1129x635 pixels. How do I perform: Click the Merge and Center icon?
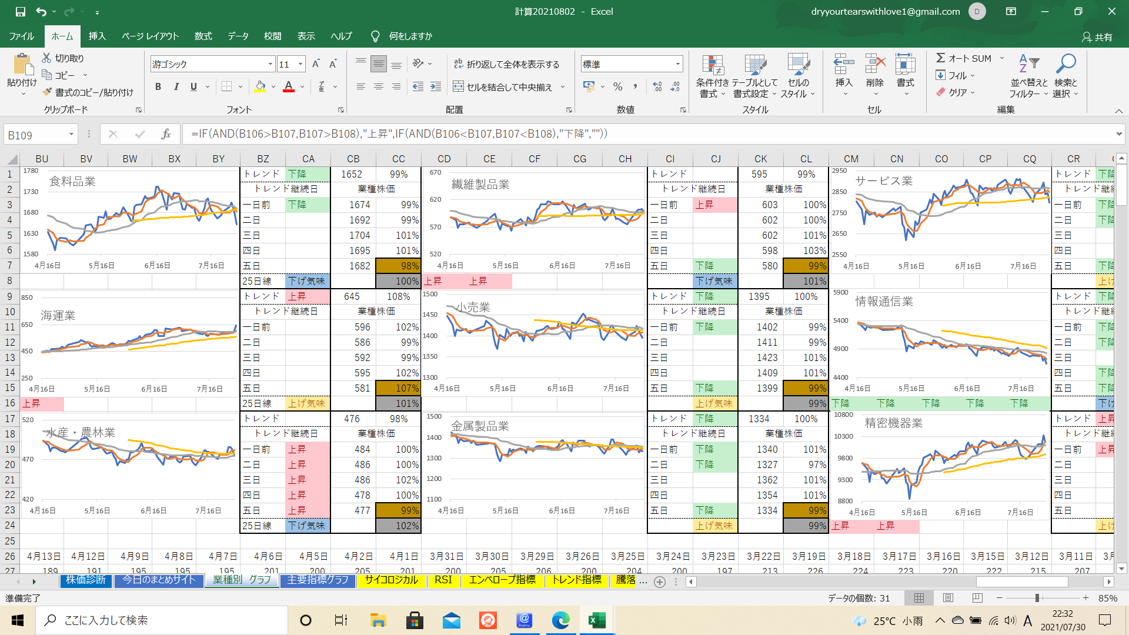(x=459, y=87)
